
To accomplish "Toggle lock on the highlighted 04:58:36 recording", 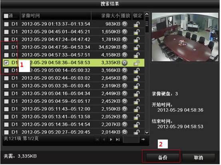I will [x=137, y=63].
